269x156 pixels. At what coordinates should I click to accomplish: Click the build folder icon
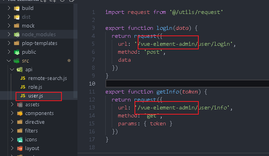17,8
